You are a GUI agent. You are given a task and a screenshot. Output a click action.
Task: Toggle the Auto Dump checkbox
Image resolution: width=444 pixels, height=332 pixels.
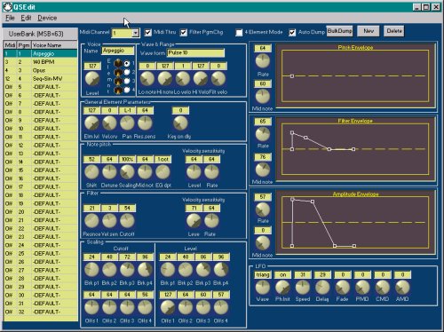pos(292,32)
